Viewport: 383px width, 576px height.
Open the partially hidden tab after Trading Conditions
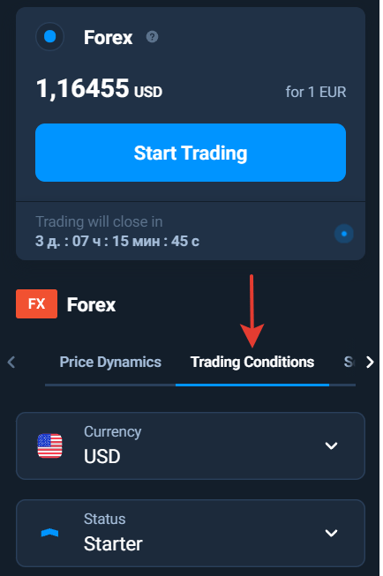tap(349, 362)
